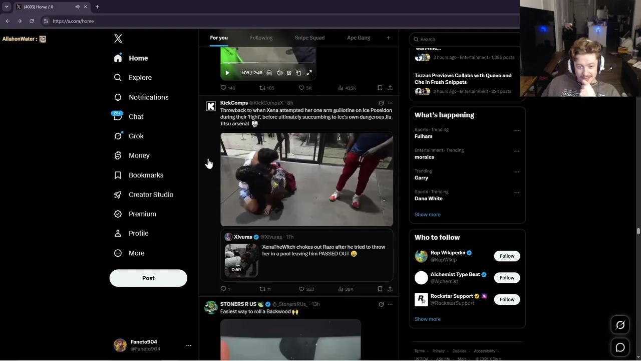Screen dimensions: 641x361
Task: Switch to the Following tab
Action: 261,38
